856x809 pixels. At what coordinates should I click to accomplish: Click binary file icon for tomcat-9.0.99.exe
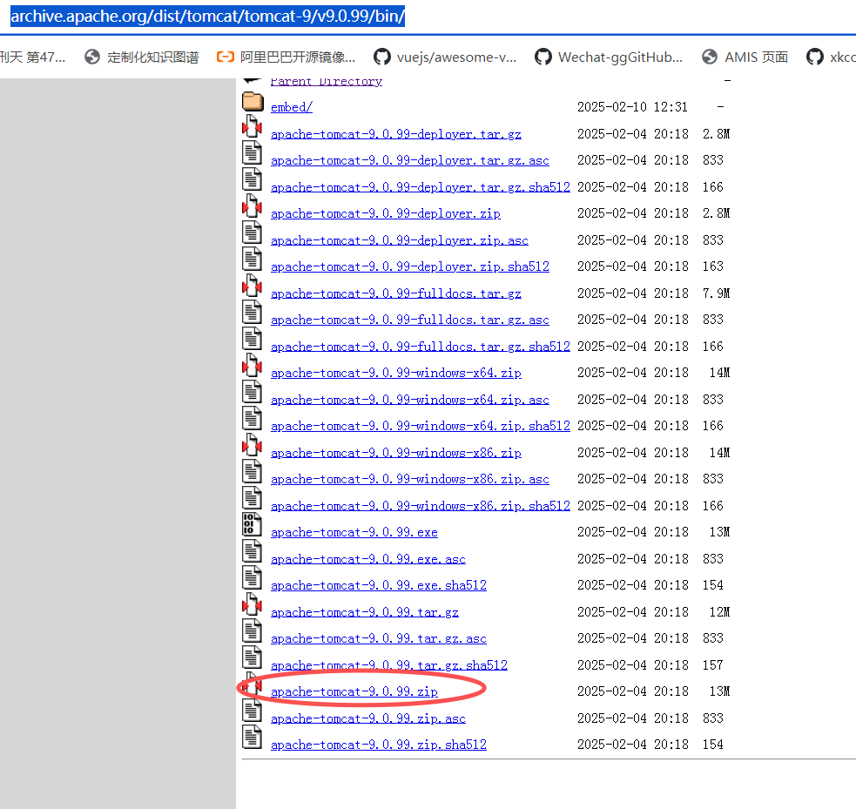click(x=253, y=524)
